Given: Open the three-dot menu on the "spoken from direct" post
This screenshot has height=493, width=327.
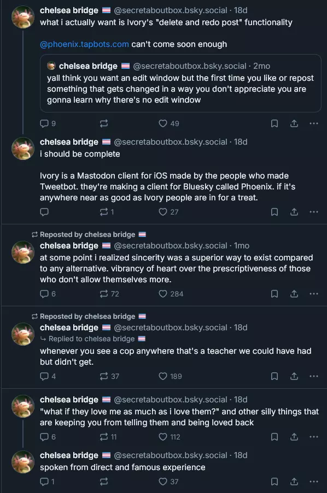Looking at the screenshot, I should coord(314,482).
